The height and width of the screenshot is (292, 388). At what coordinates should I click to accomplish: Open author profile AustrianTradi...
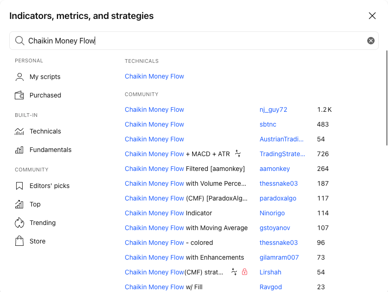point(281,139)
